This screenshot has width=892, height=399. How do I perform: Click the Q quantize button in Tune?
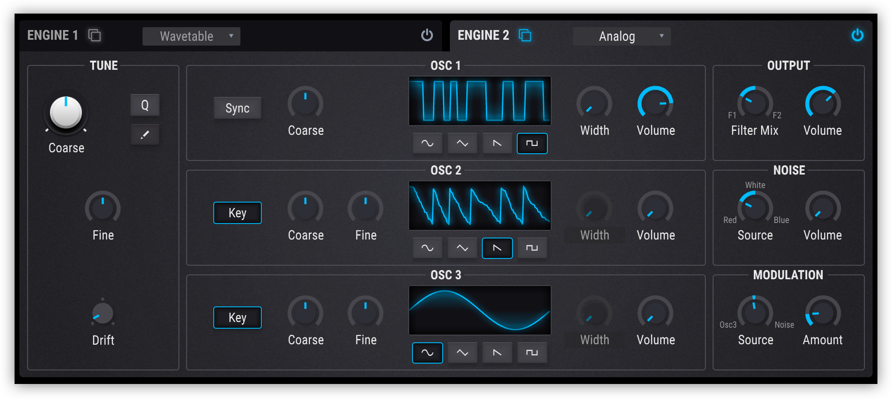(145, 105)
